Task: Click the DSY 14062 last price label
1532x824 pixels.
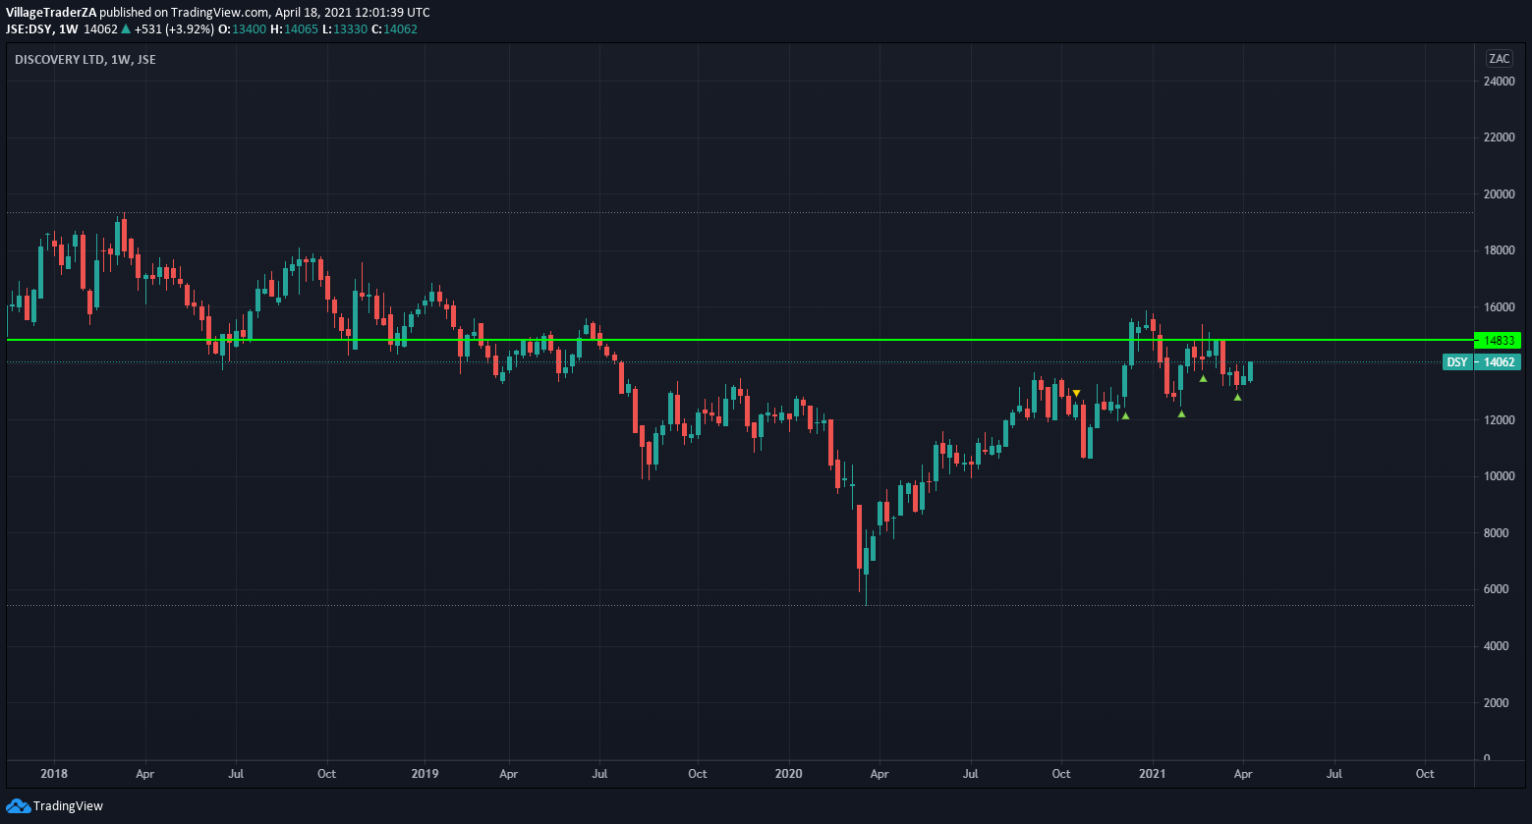Action: click(1482, 362)
